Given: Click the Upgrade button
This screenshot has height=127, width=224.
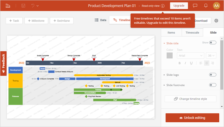Looking at the screenshot, I should point(179,6).
